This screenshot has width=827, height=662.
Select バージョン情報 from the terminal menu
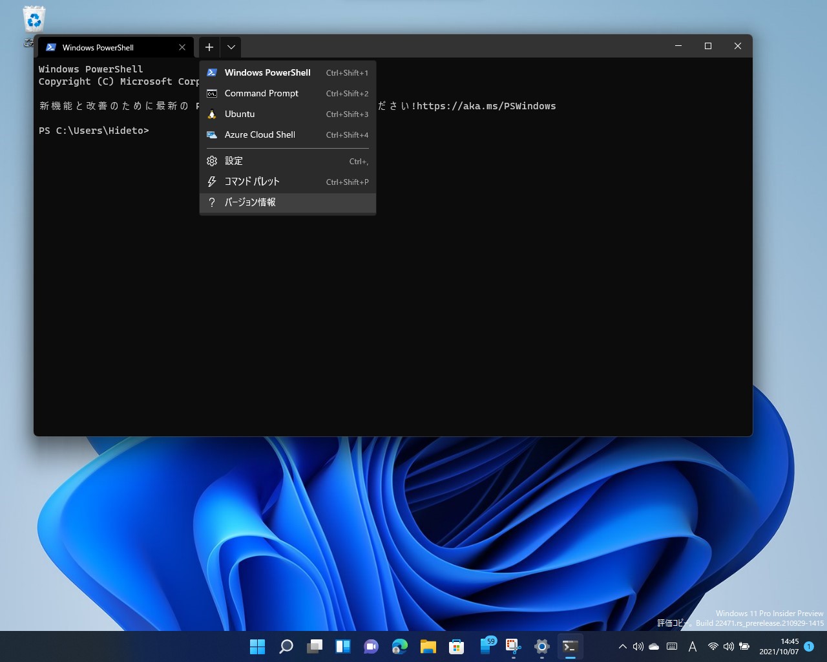coord(249,202)
